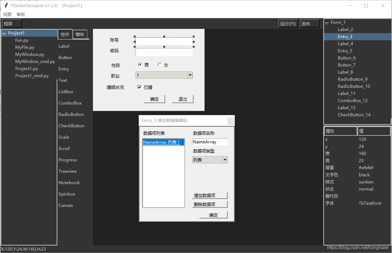Open the 职业 combobox dropdown arrow

point(190,75)
